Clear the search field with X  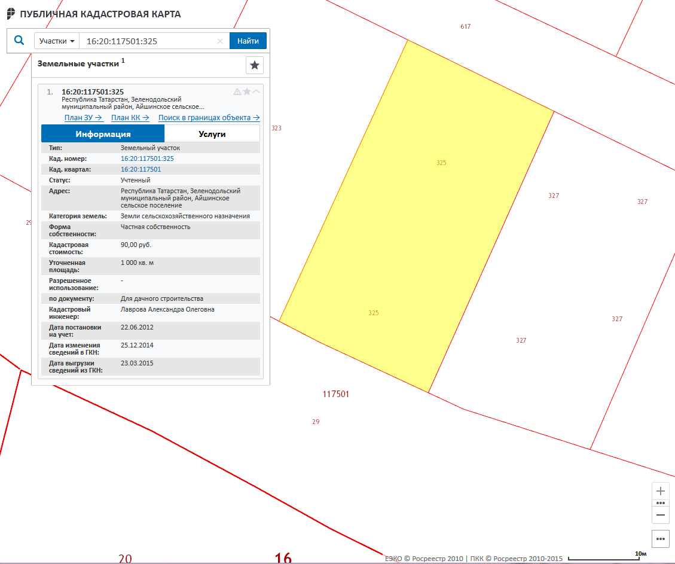(220, 41)
